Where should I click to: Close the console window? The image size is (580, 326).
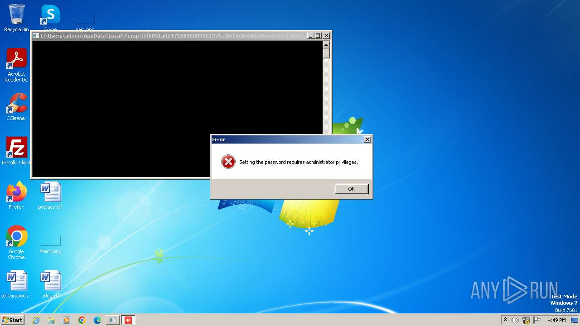click(x=326, y=35)
